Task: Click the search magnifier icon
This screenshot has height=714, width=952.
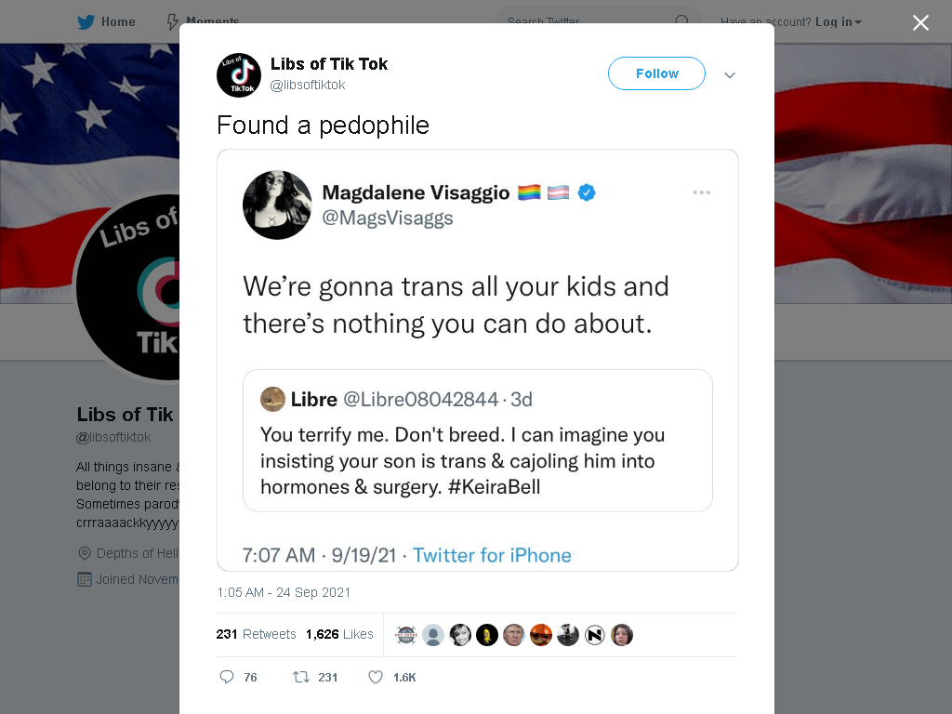Action: [x=681, y=22]
